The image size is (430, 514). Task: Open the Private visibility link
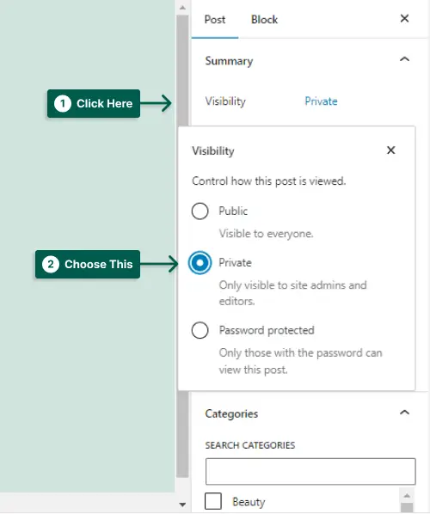[321, 101]
